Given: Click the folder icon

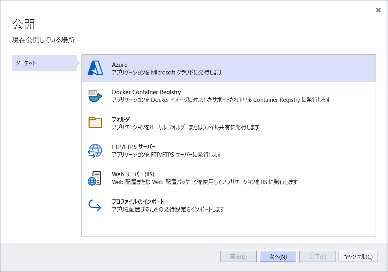Looking at the screenshot, I should [95, 123].
